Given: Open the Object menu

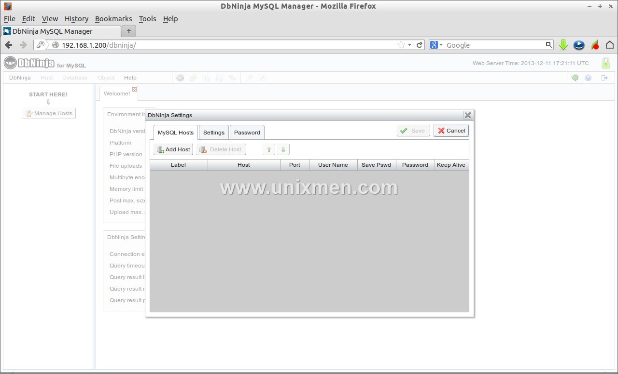Looking at the screenshot, I should pos(106,78).
